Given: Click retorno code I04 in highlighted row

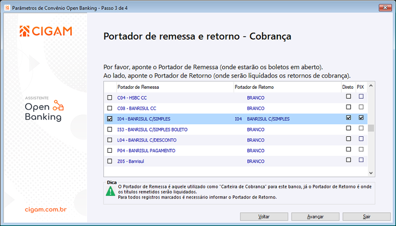Looking at the screenshot, I should pyautogui.click(x=238, y=119).
